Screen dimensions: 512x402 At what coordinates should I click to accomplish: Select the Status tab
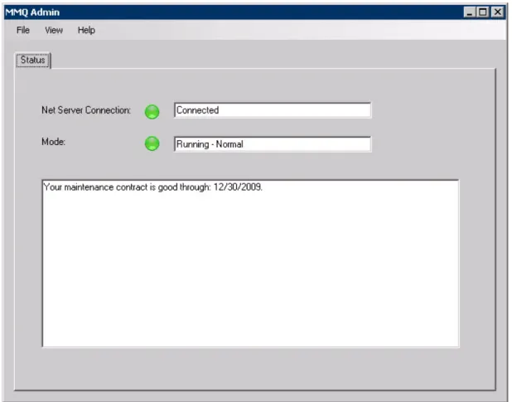[33, 60]
